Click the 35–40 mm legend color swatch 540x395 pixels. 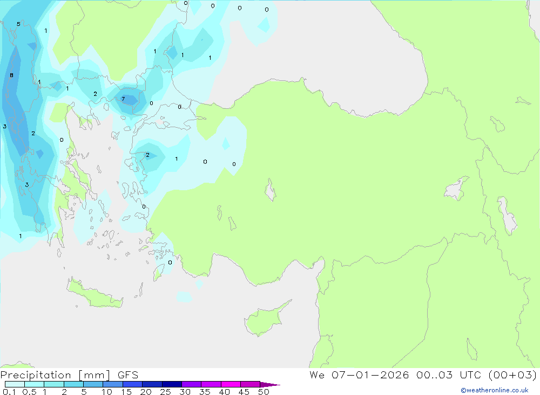pyautogui.click(x=211, y=384)
